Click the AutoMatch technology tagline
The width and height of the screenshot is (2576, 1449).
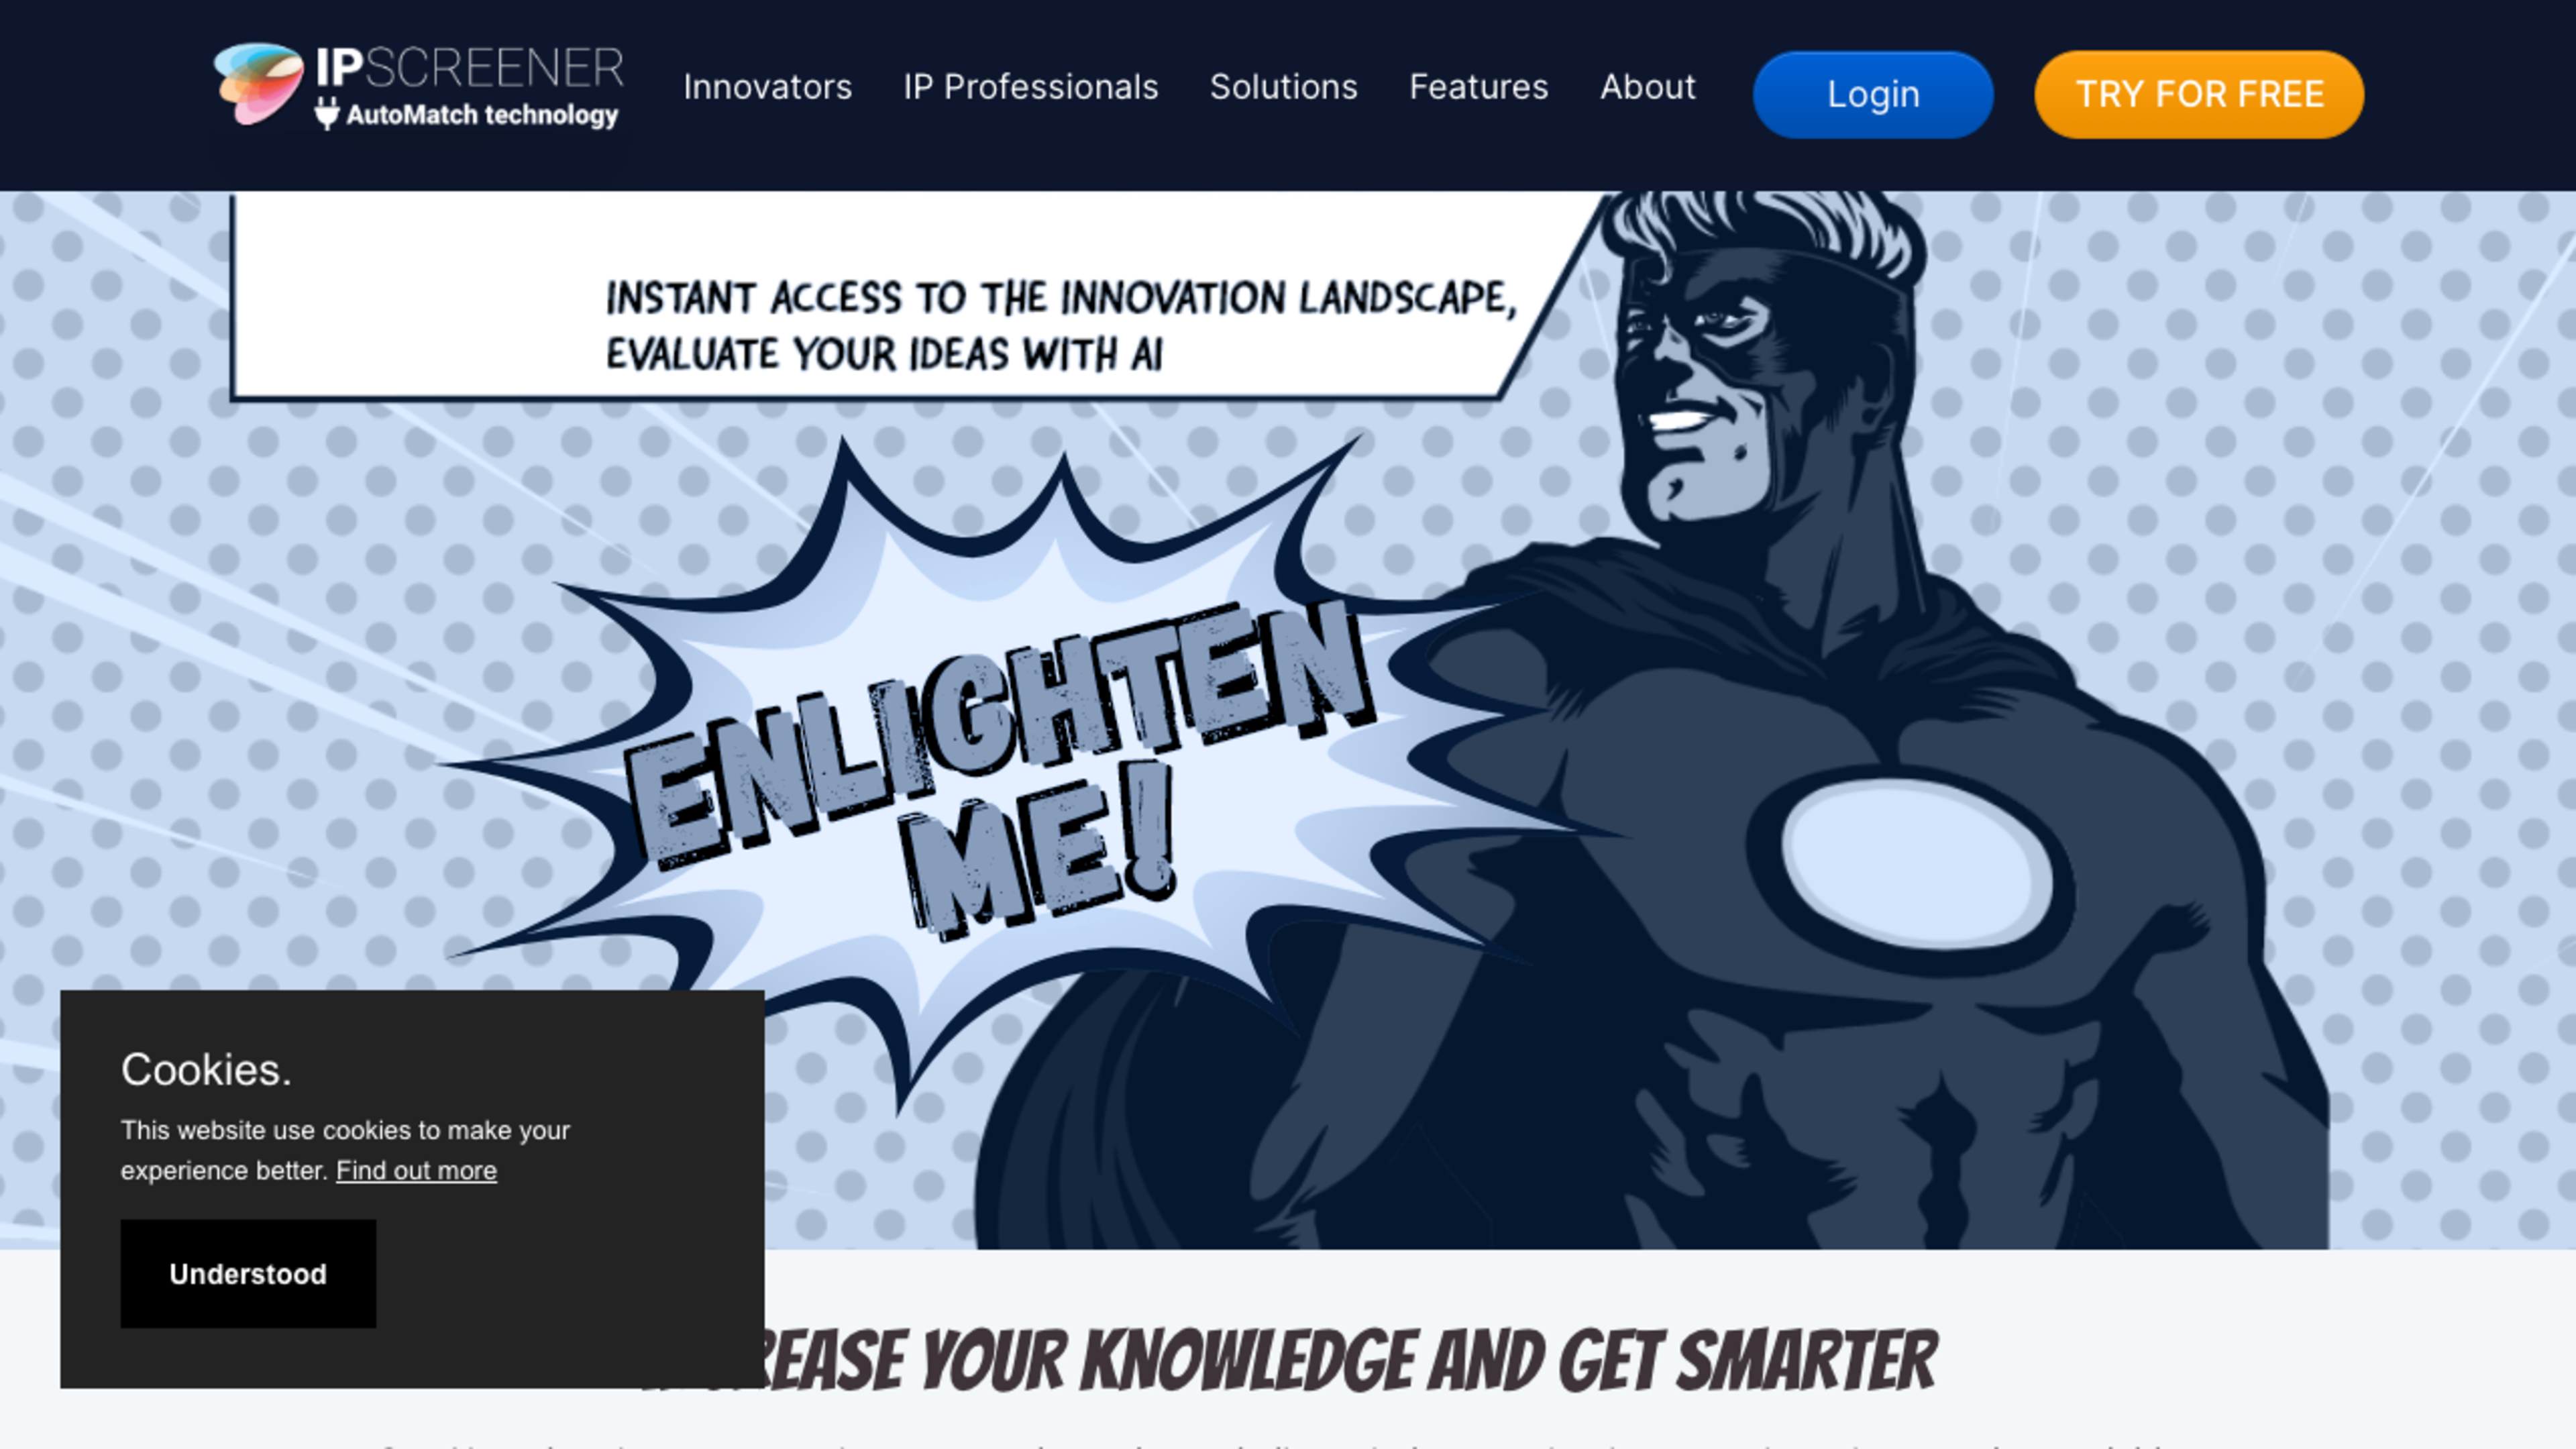pos(482,115)
